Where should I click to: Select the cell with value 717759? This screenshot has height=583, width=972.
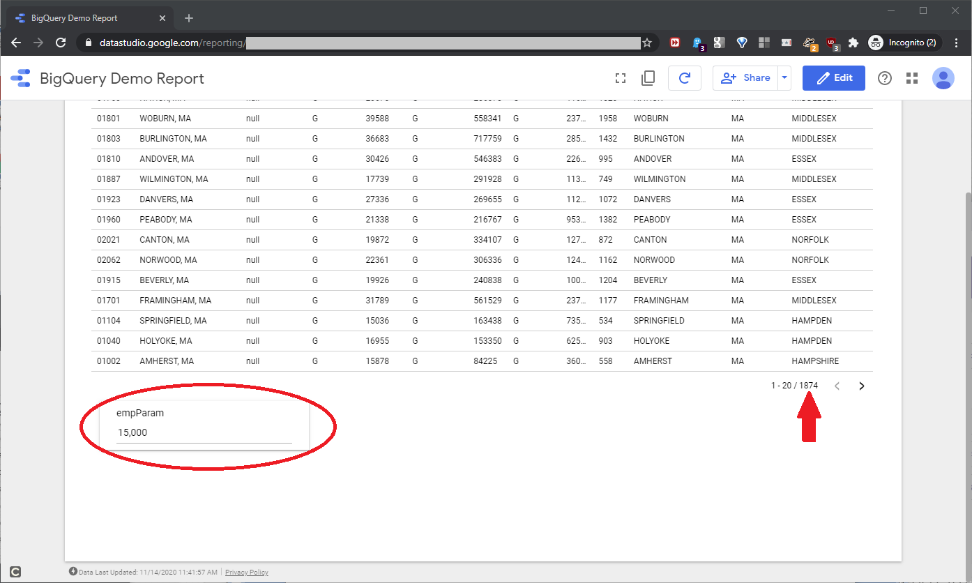487,139
